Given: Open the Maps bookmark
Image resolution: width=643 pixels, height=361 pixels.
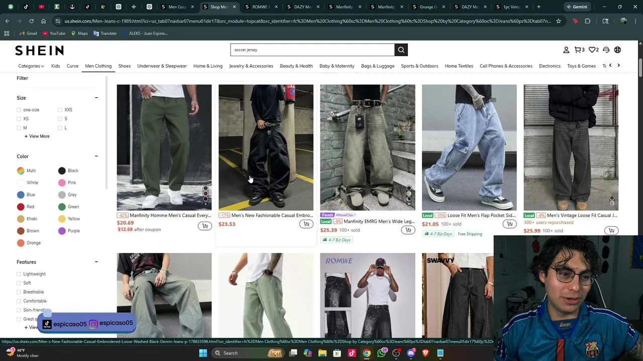Looking at the screenshot, I should (x=79, y=33).
